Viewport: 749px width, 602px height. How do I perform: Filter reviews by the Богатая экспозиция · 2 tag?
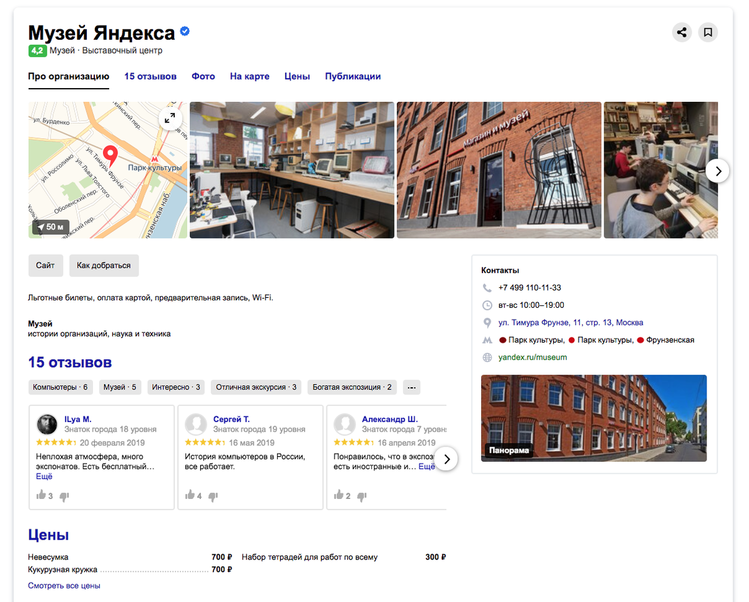coord(352,387)
